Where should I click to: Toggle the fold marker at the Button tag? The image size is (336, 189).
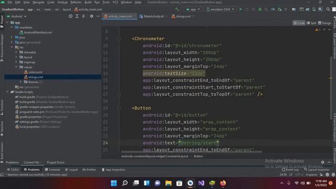coord(119,108)
